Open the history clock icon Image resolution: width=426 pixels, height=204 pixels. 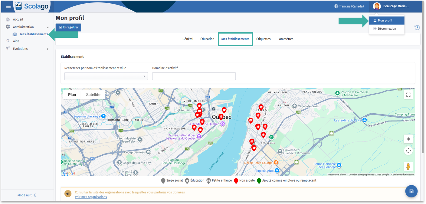[417, 28]
